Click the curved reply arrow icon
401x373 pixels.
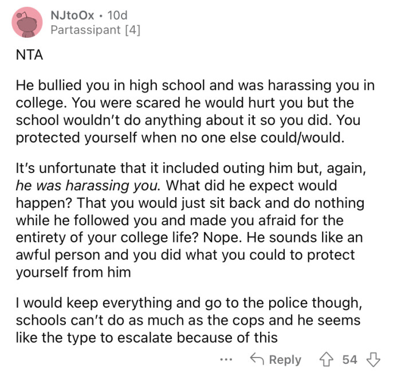pyautogui.click(x=257, y=359)
